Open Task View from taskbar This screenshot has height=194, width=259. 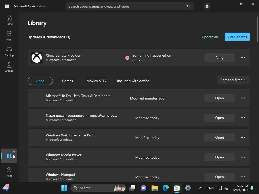coord(132,188)
